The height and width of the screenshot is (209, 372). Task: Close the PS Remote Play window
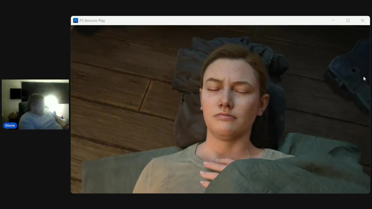(x=362, y=21)
